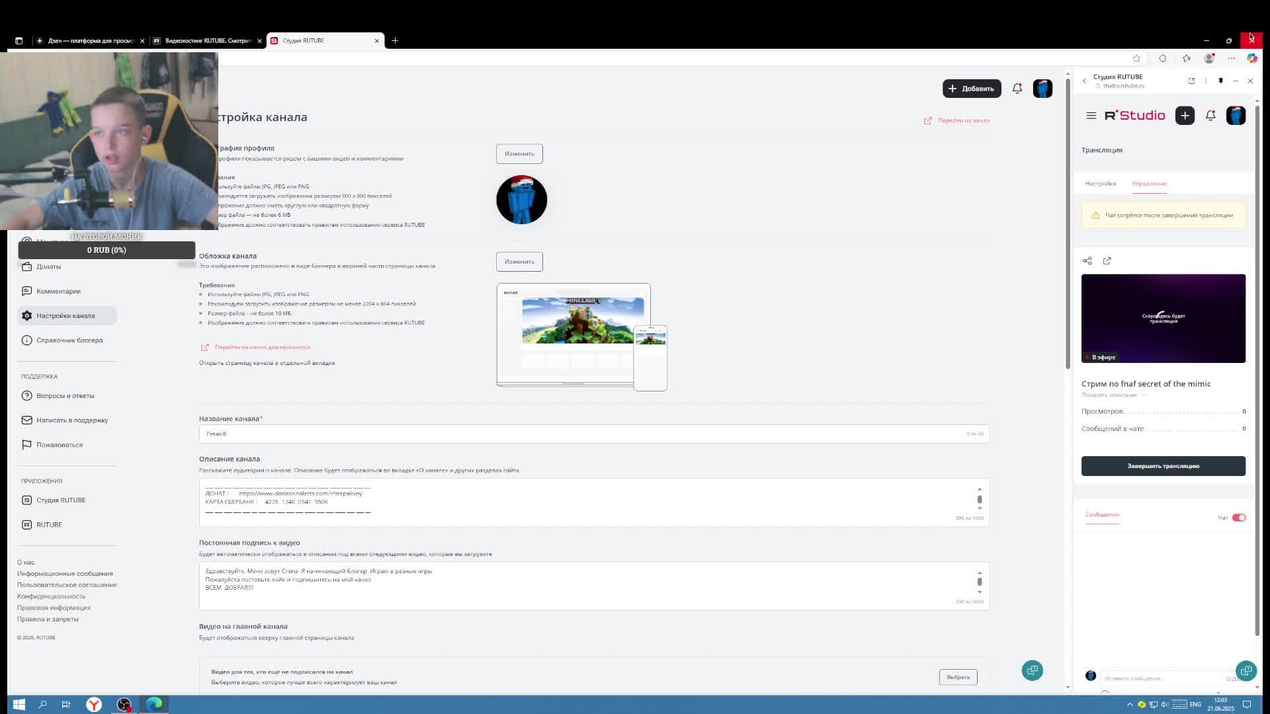
Task: Go back in the side panel
Action: (x=1084, y=81)
